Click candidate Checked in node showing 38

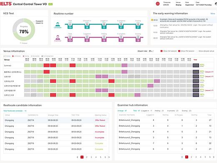(87, 25)
